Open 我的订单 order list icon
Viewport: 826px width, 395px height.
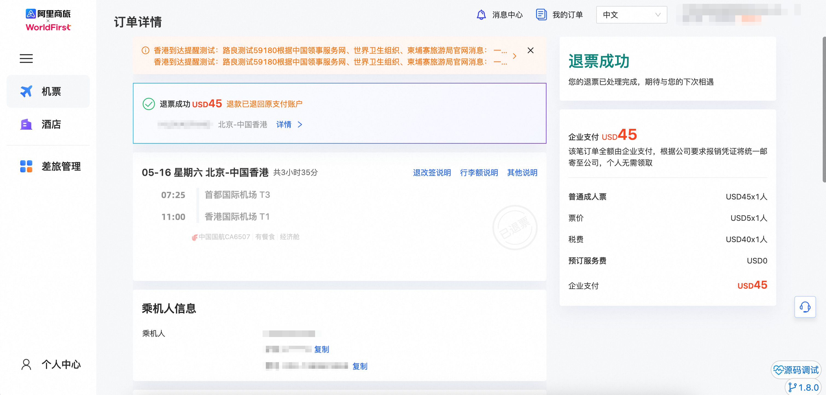click(x=541, y=15)
